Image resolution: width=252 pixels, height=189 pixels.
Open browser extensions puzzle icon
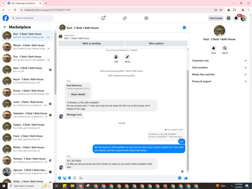click(234, 10)
